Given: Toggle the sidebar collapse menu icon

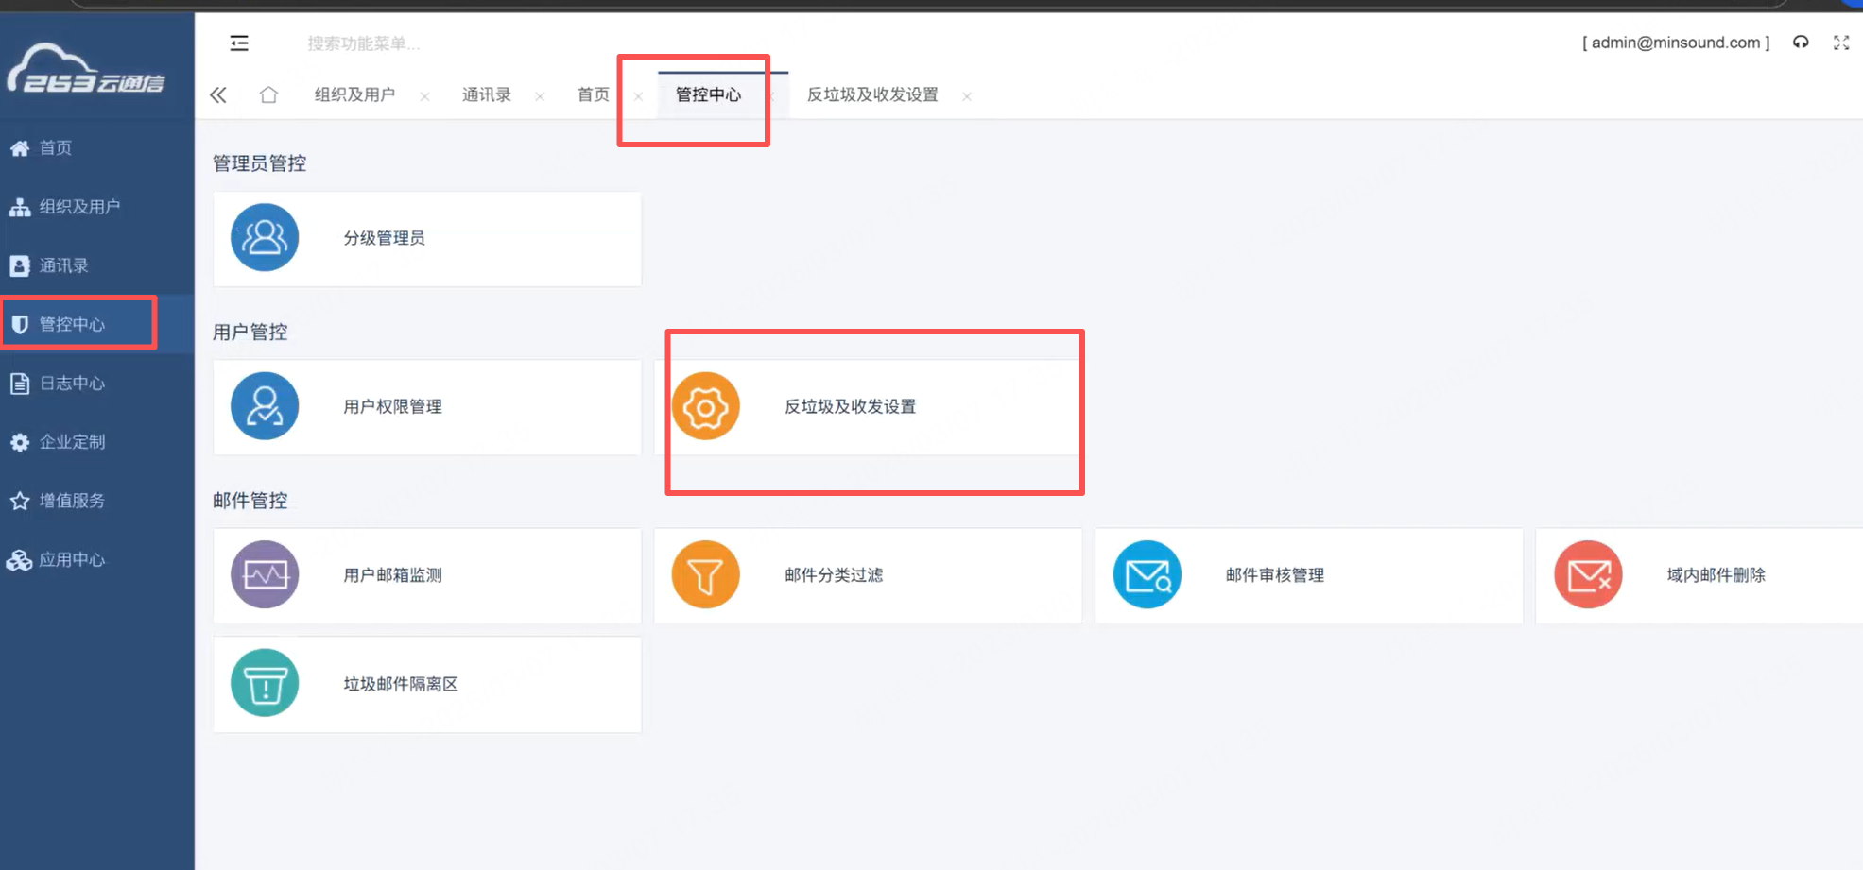Looking at the screenshot, I should click(x=239, y=43).
